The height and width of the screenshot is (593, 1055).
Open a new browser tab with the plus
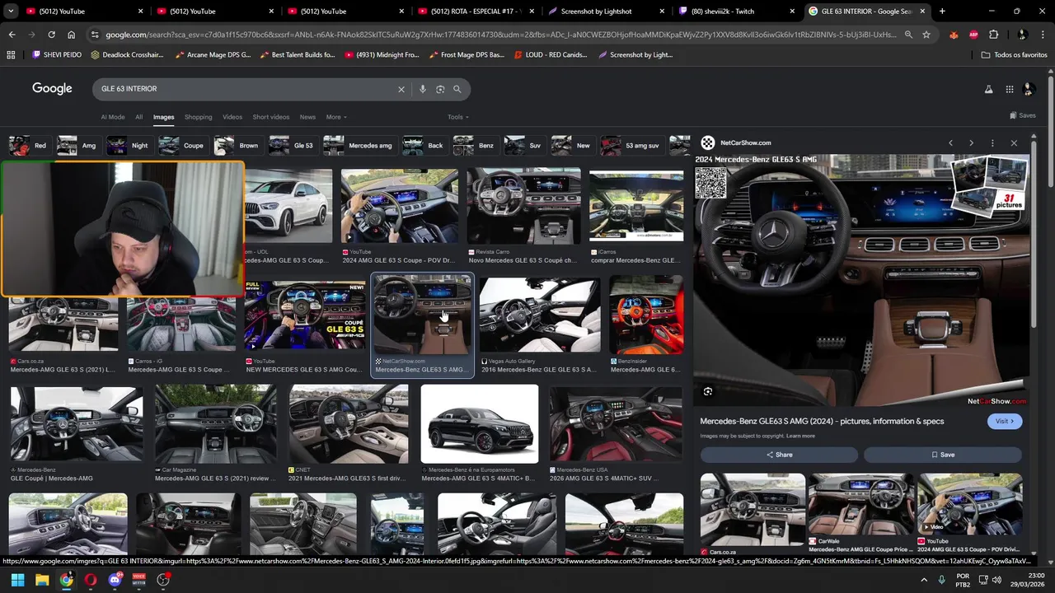point(942,12)
